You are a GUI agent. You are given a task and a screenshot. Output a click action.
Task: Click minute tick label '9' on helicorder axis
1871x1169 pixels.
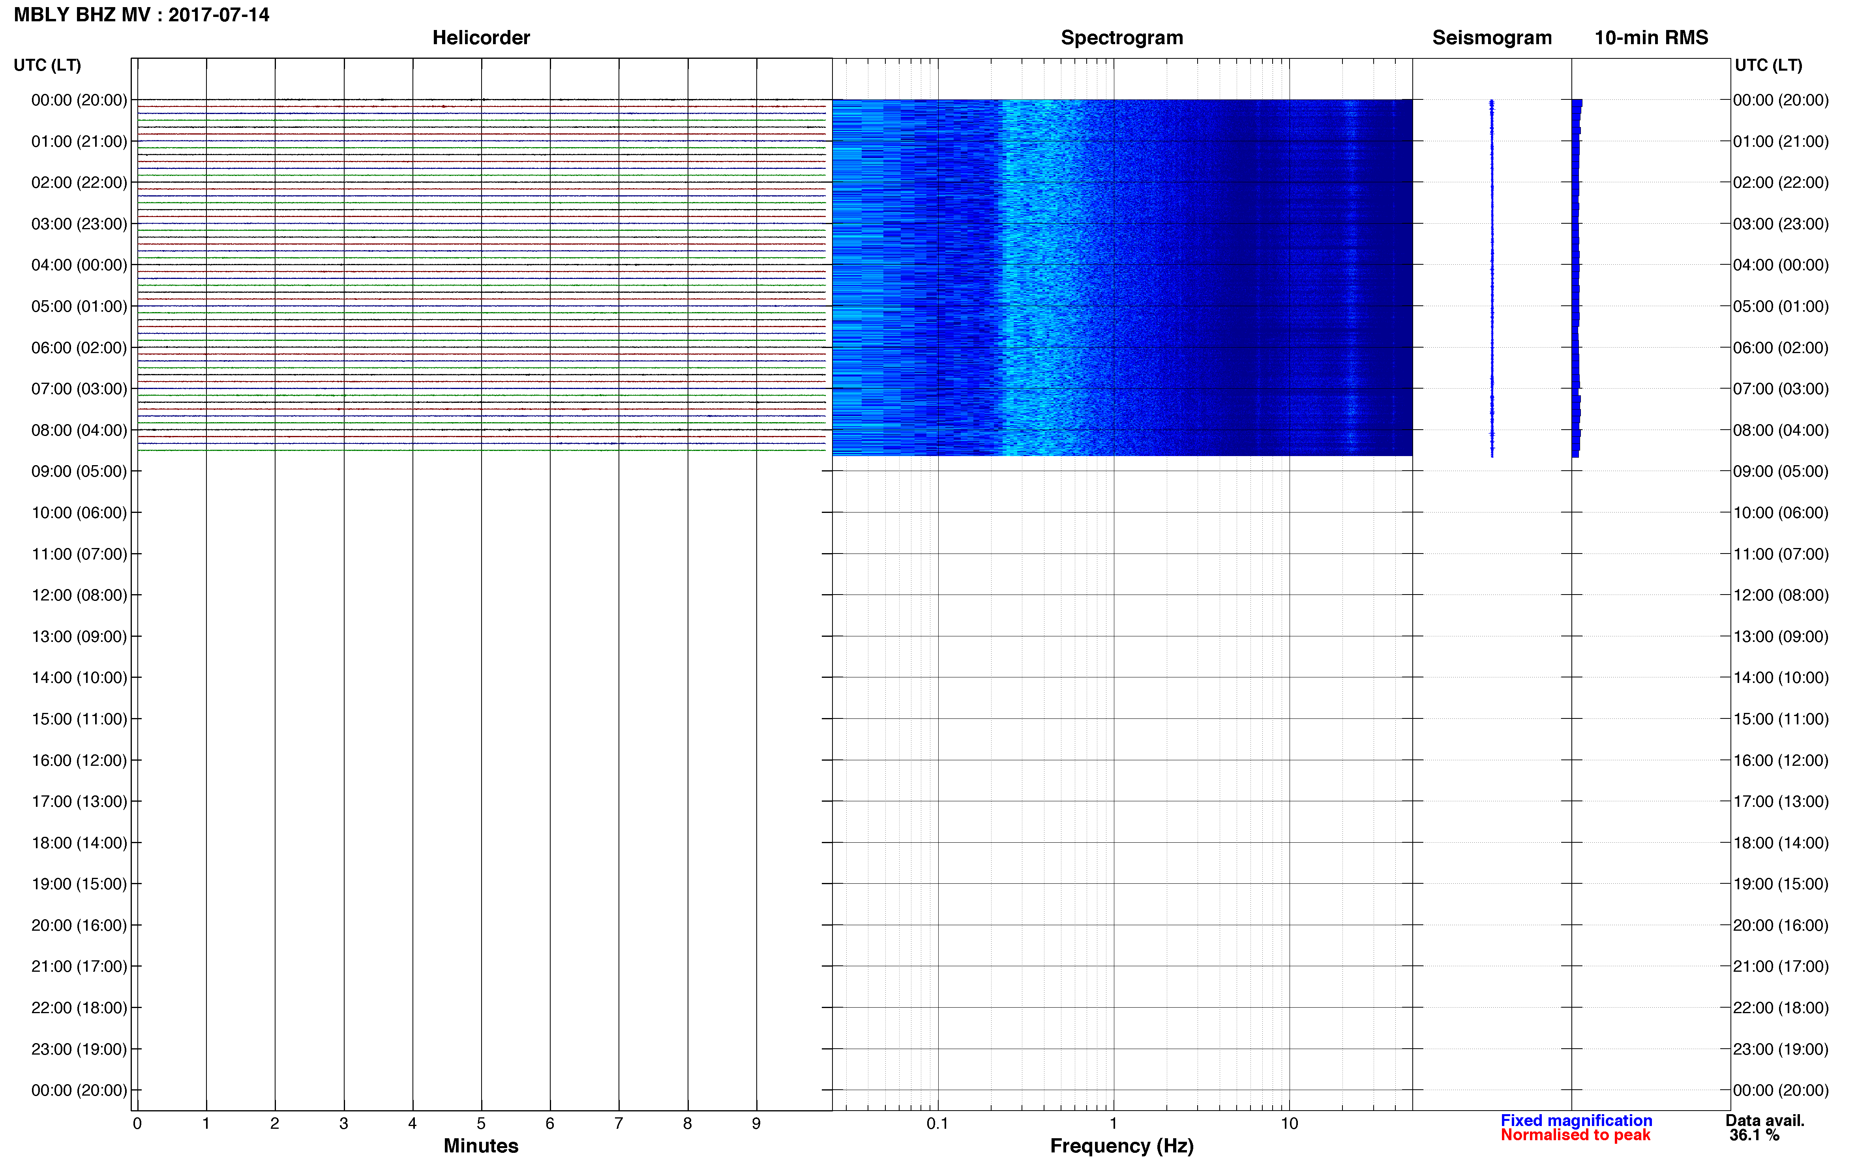tap(756, 1124)
